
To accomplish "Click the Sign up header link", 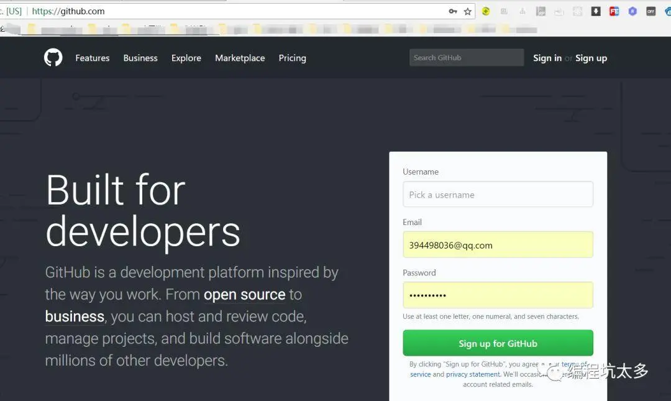I will tap(591, 58).
